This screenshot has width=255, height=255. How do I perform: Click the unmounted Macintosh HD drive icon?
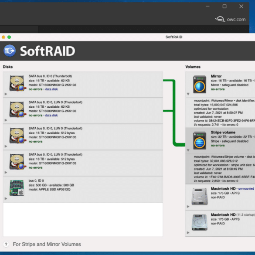click(x=200, y=196)
